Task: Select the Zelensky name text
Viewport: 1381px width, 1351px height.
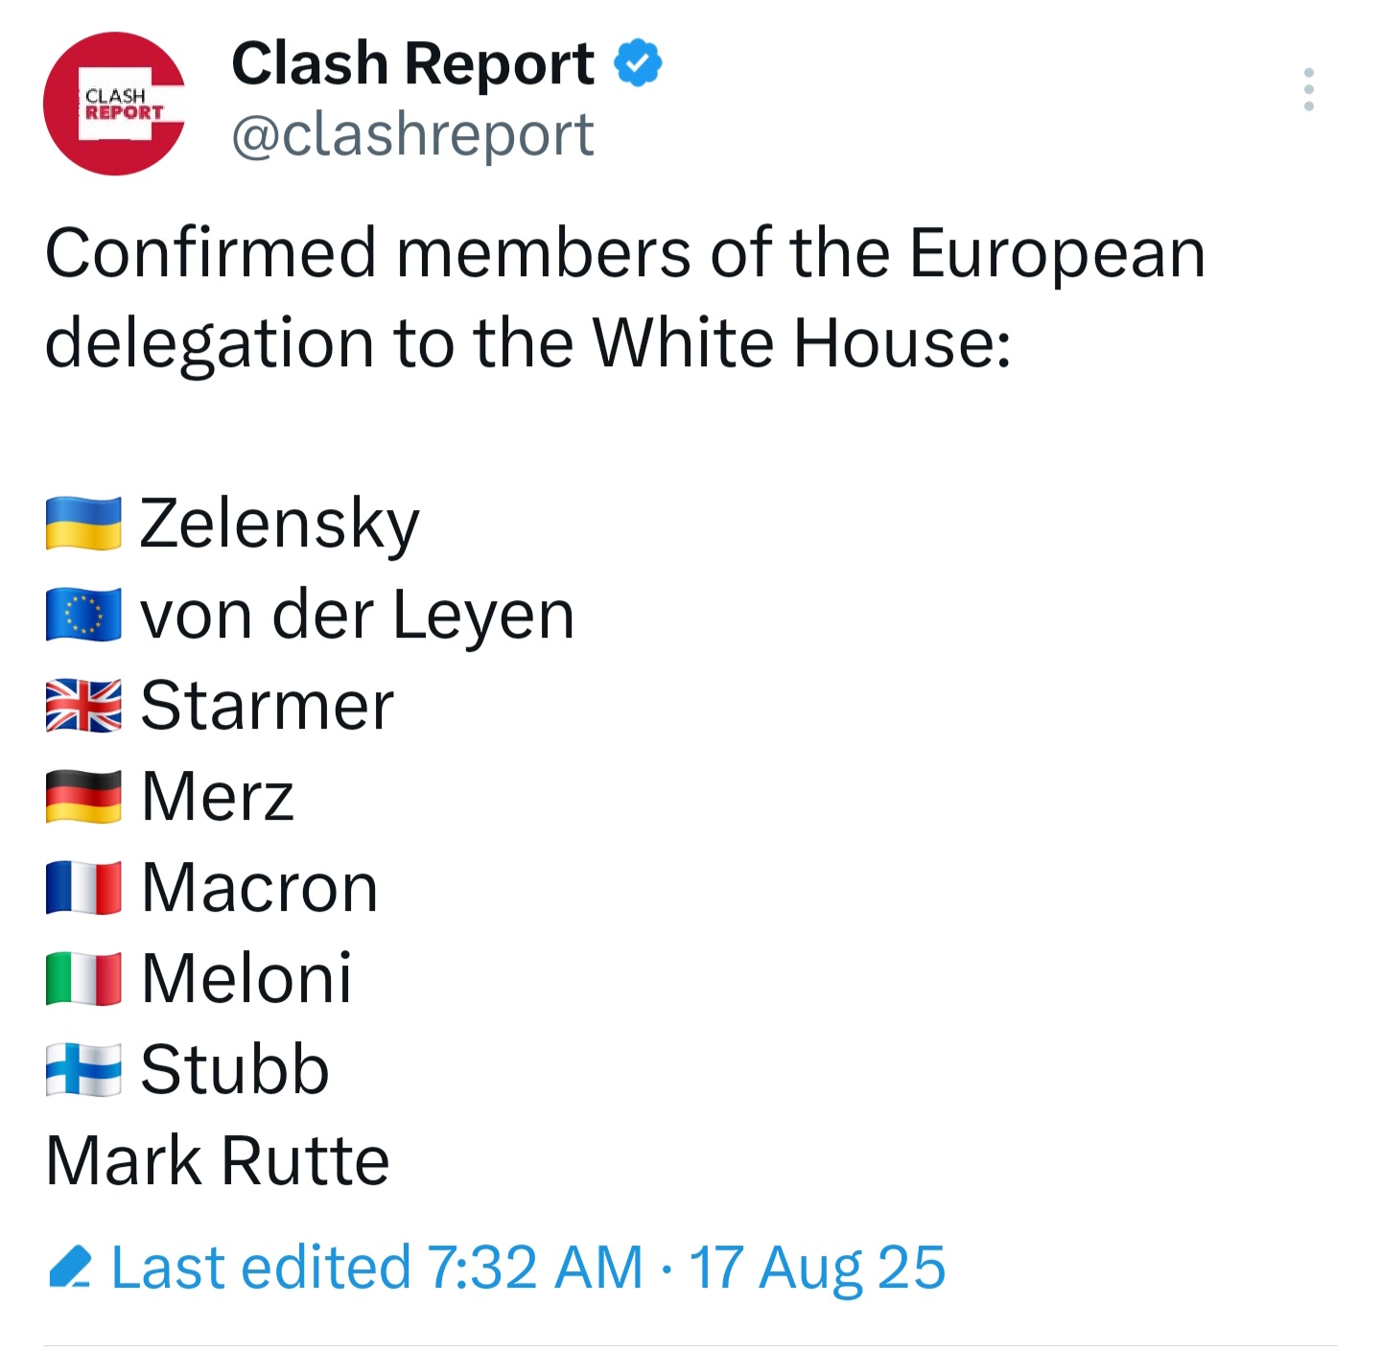Action: [x=279, y=524]
